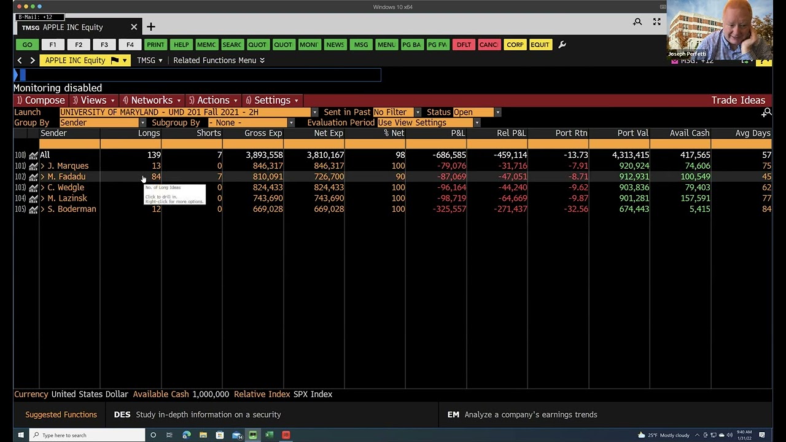Click the Trade Ideas title label
786x442 pixels.
738,100
